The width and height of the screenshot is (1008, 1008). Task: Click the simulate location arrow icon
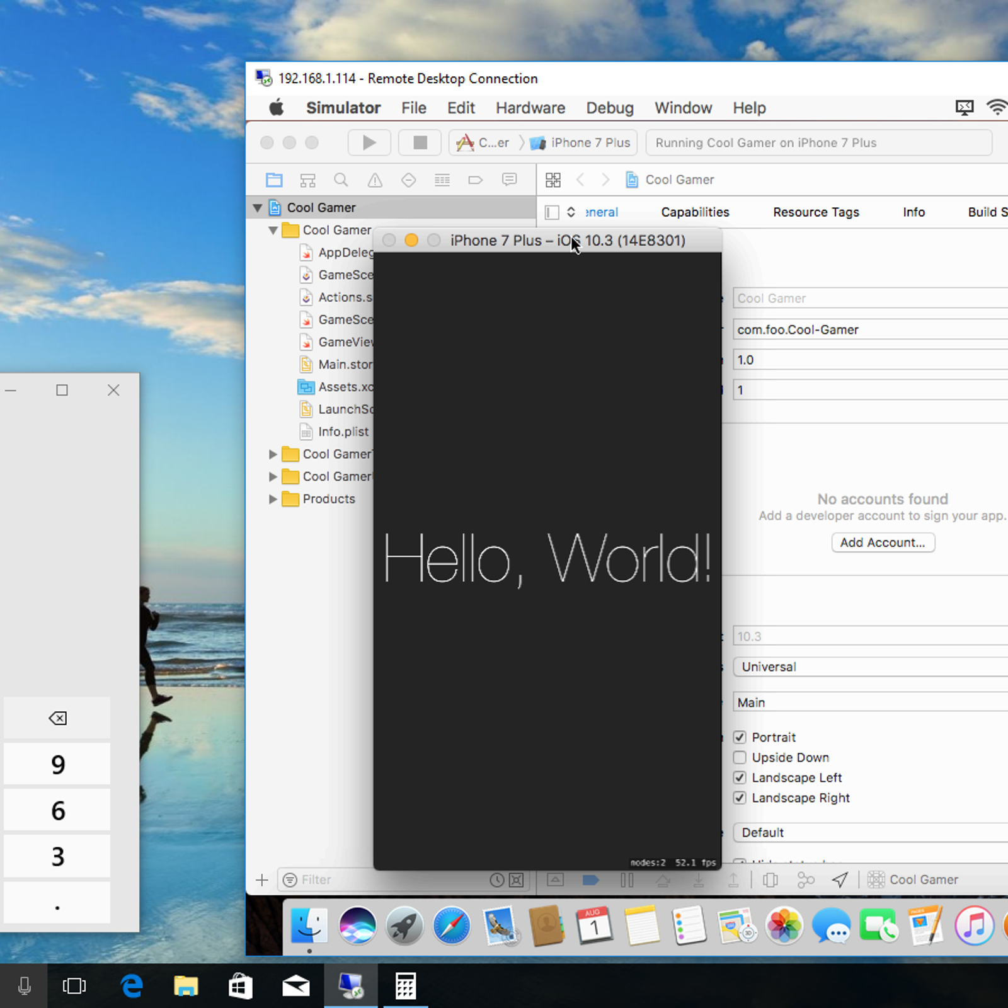point(840,880)
